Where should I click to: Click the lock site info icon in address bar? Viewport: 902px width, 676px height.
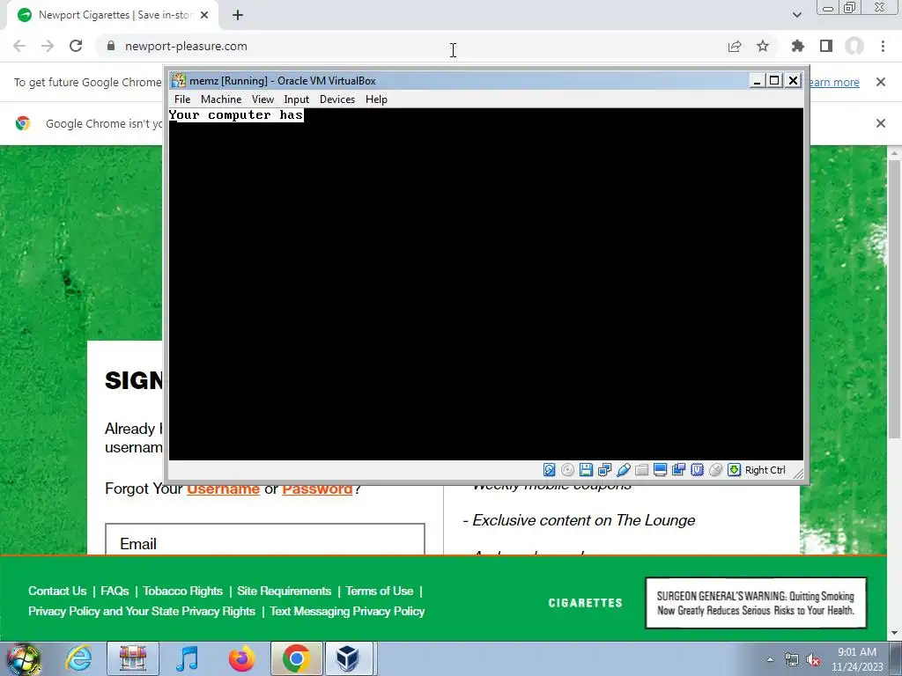point(111,46)
